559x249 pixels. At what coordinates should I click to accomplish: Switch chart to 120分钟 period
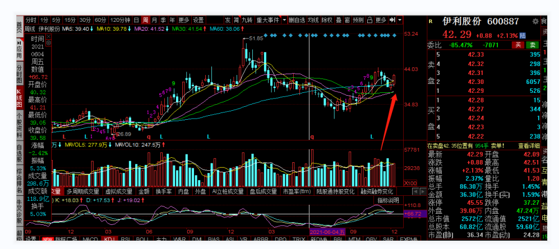(x=120, y=20)
